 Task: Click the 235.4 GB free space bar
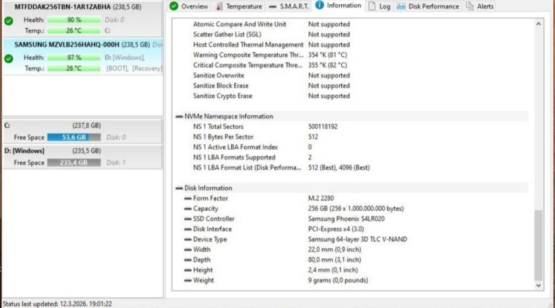coord(74,163)
